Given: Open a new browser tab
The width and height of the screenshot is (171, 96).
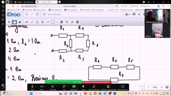Looking at the screenshot, I should pyautogui.click(x=60, y=2).
